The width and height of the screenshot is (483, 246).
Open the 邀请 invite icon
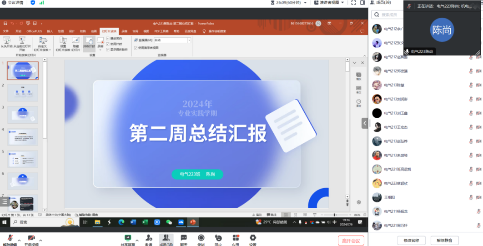pos(149,237)
